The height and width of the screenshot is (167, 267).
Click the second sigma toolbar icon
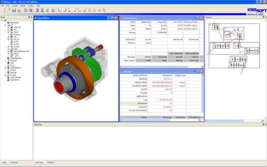click(42, 10)
